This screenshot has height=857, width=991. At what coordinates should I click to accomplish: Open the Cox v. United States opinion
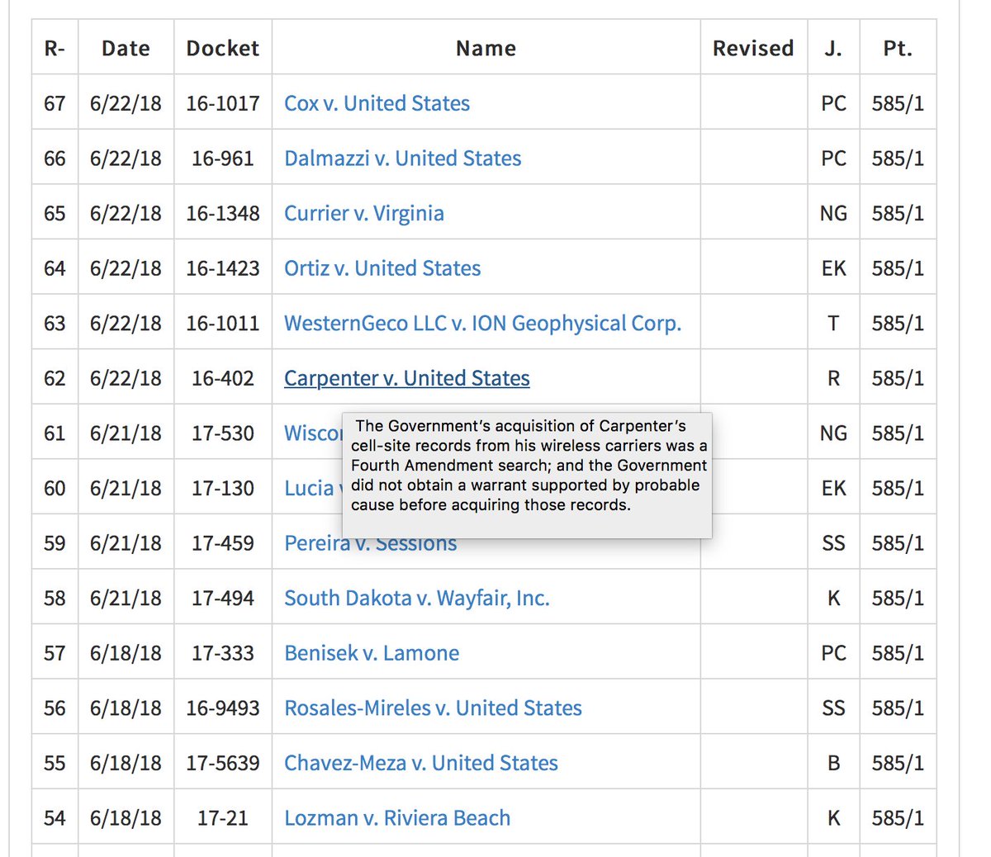377,103
